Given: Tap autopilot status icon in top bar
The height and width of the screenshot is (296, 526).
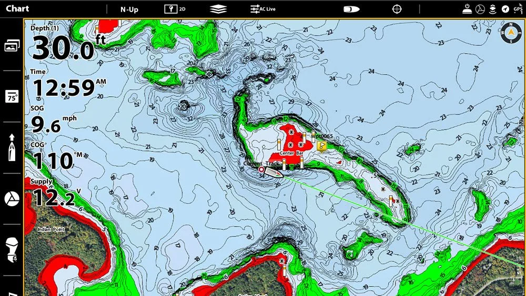Looking at the screenshot, I should pyautogui.click(x=480, y=9).
